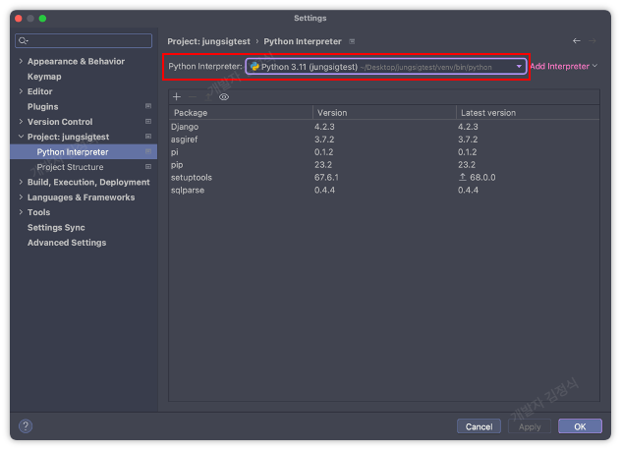Click the back navigation arrow

coord(576,41)
